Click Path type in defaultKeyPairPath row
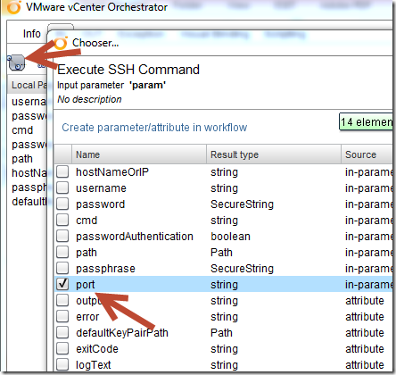396x375 pixels. pyautogui.click(x=221, y=333)
